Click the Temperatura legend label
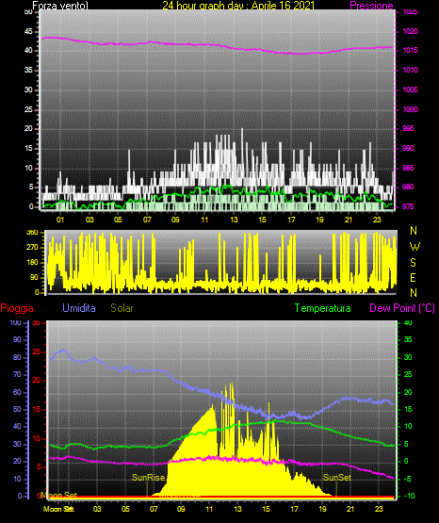This screenshot has width=439, height=523. point(323,308)
